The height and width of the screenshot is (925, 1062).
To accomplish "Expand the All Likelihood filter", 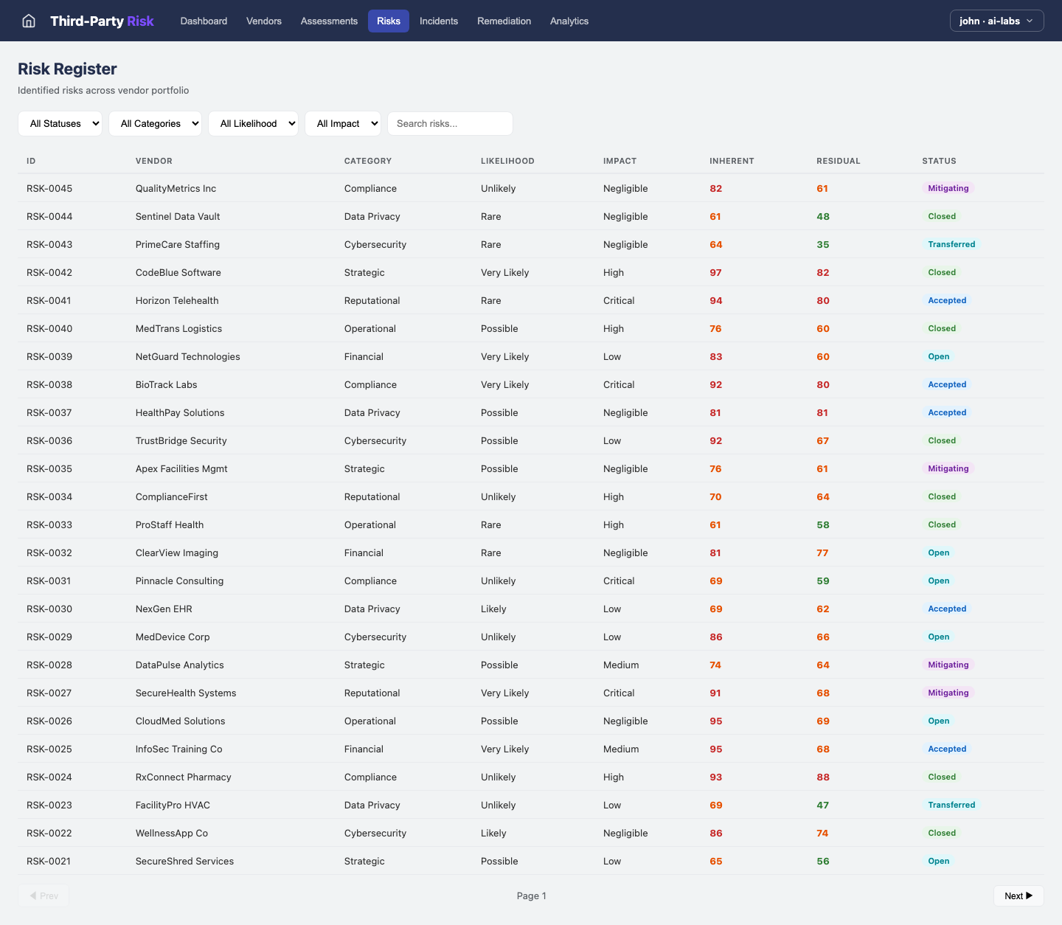I will [254, 124].
